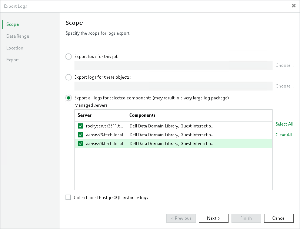Click the job selection input field
This screenshot has height=229, width=300.
coord(173,65)
